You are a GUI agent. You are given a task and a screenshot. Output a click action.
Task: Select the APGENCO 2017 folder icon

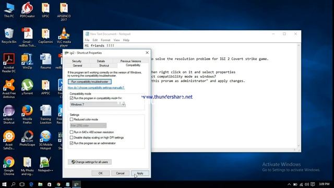click(64, 11)
